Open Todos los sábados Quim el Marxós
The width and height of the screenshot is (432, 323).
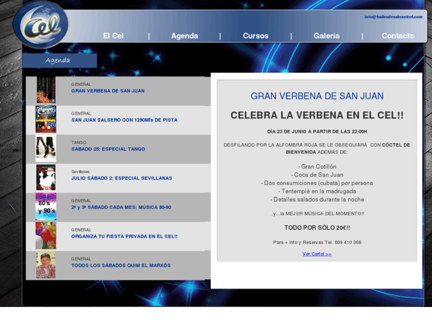pos(121,266)
